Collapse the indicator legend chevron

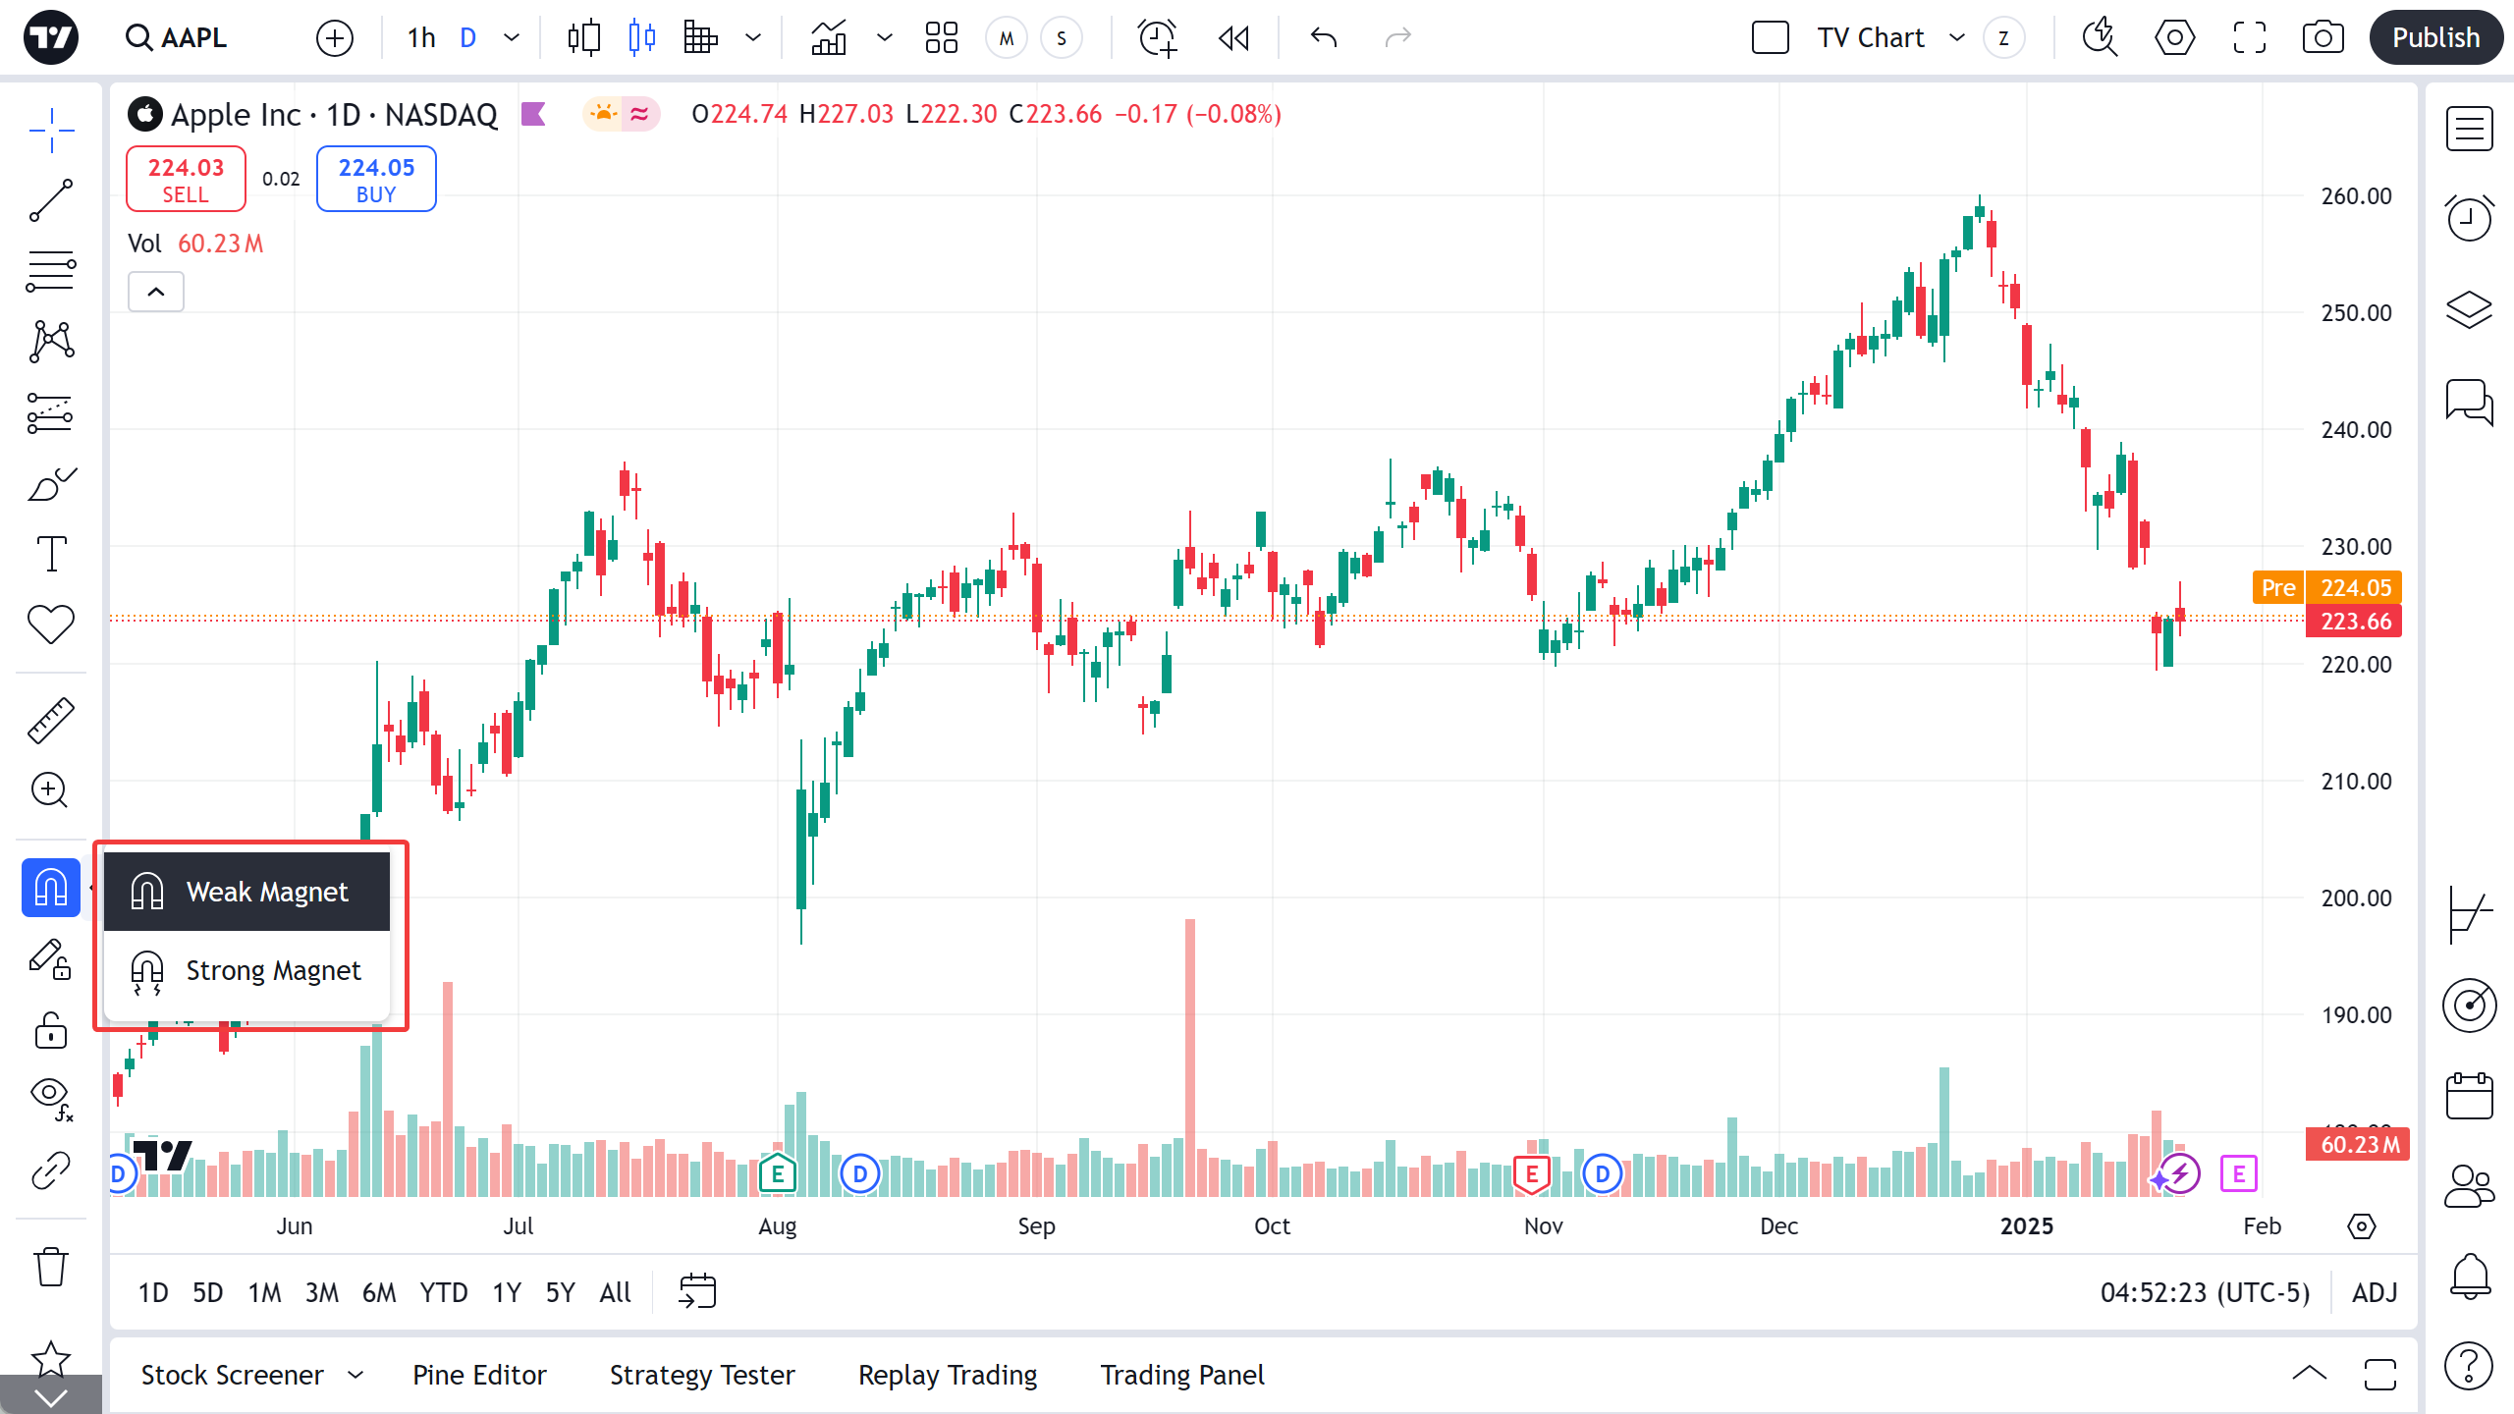(x=156, y=292)
